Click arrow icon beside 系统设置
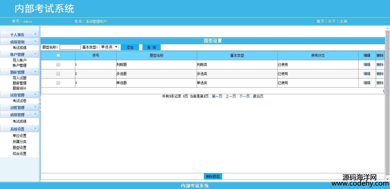 (x=35, y=128)
